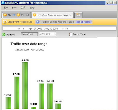The height and width of the screenshot is (110, 118).
Task: Click the green Refresh icon
Action: point(4,35)
